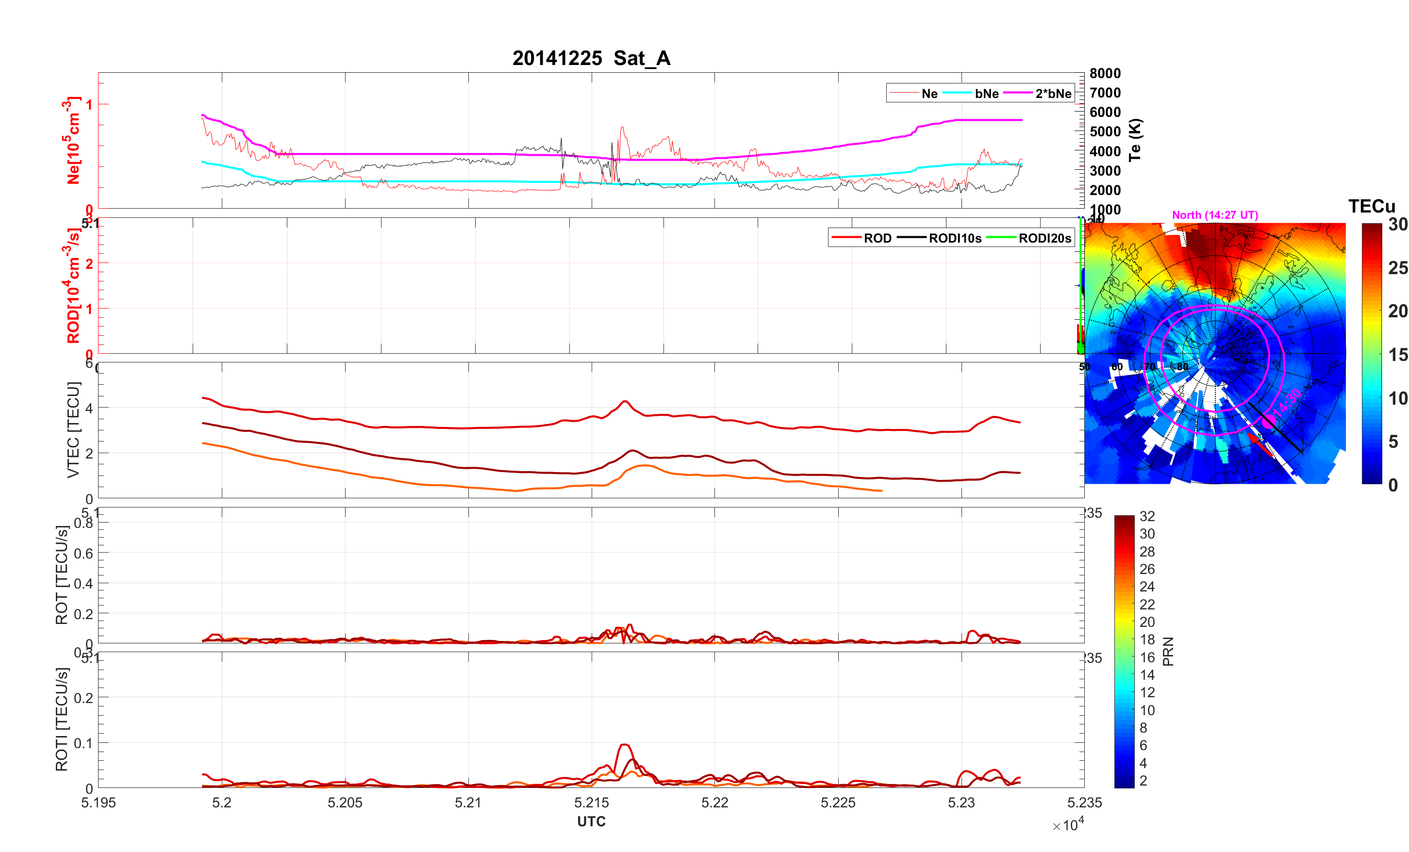
Task: Click the magenta dot on polar map
Action: point(1269,423)
